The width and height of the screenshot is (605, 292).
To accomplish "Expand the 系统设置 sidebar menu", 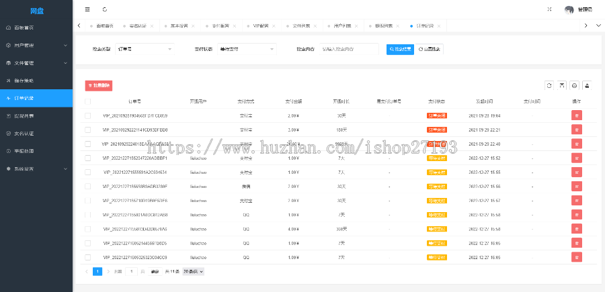I will click(36, 168).
